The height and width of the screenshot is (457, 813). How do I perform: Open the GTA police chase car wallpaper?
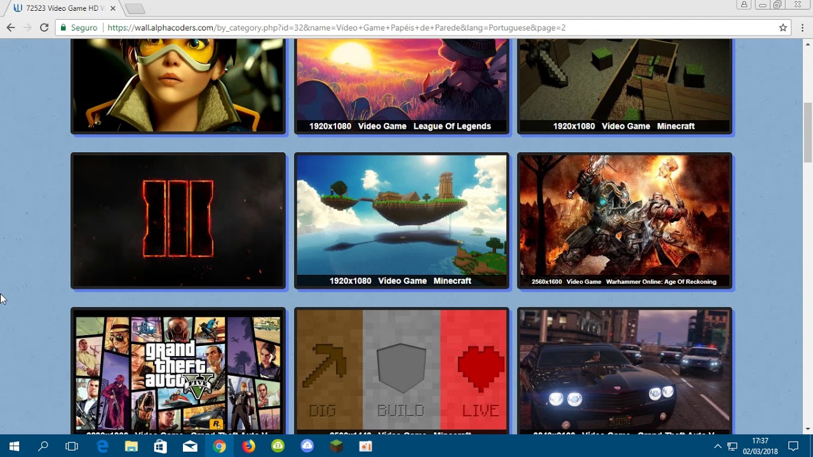pyautogui.click(x=625, y=371)
